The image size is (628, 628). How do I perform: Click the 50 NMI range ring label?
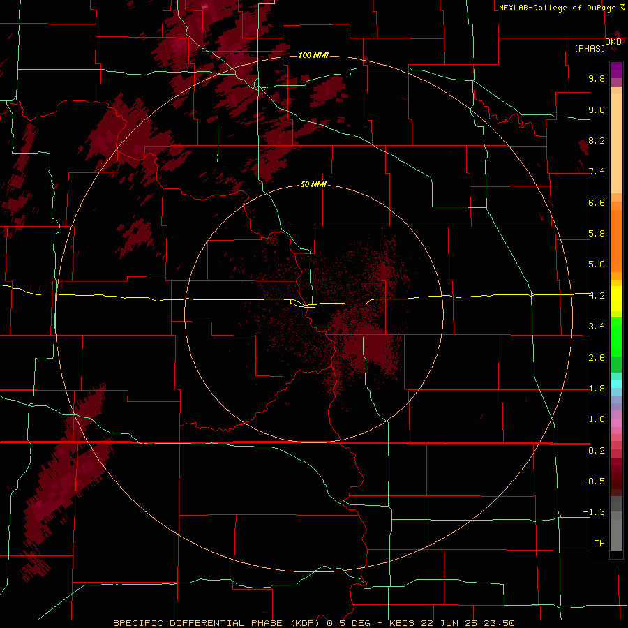(x=313, y=184)
